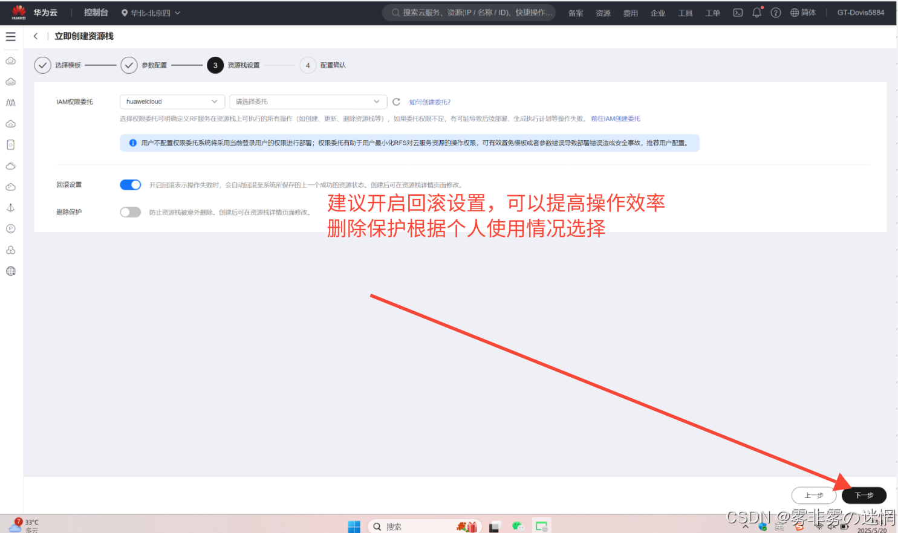Open the 费用 menu

click(x=631, y=13)
